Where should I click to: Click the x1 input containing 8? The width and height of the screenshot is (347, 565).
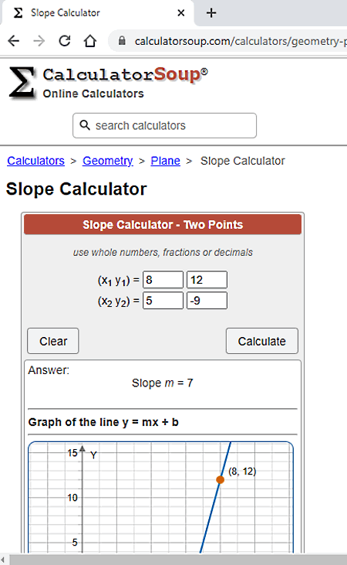163,280
